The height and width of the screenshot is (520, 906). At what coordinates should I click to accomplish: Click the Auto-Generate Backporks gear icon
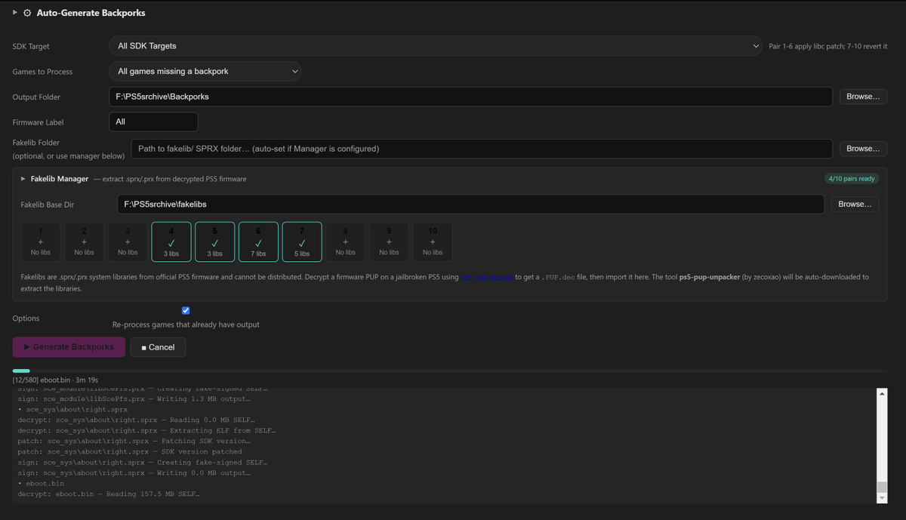[28, 13]
